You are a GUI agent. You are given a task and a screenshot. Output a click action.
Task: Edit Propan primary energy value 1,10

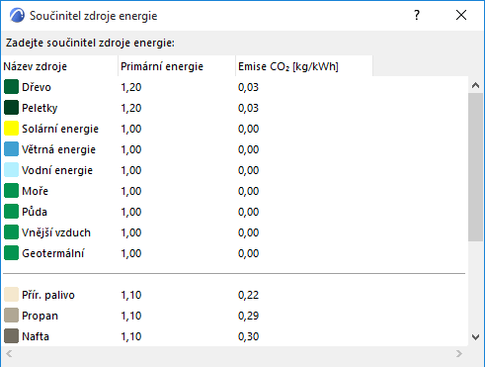point(131,316)
